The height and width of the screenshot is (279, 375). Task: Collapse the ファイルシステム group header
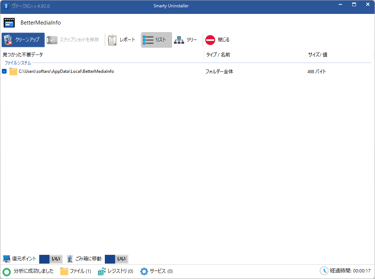[18, 63]
